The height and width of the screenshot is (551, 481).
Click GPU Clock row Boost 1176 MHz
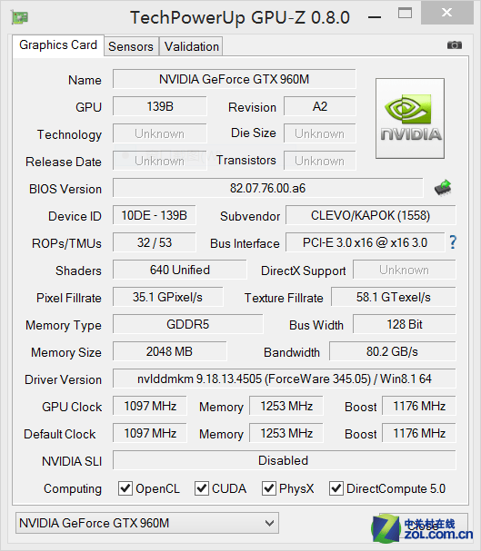[419, 406]
